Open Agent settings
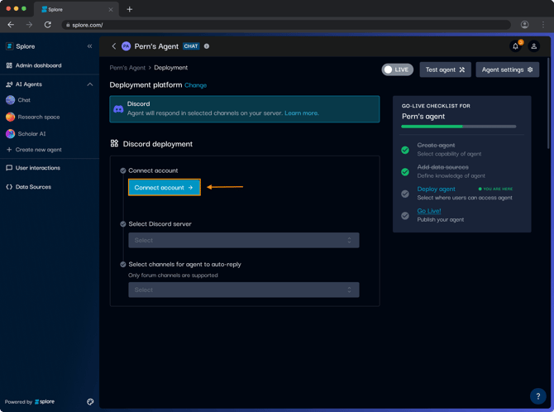554x412 pixels. point(508,69)
